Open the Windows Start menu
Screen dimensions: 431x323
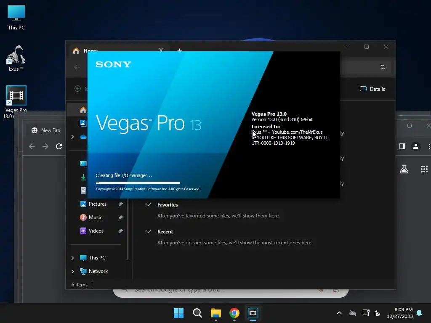(x=178, y=313)
